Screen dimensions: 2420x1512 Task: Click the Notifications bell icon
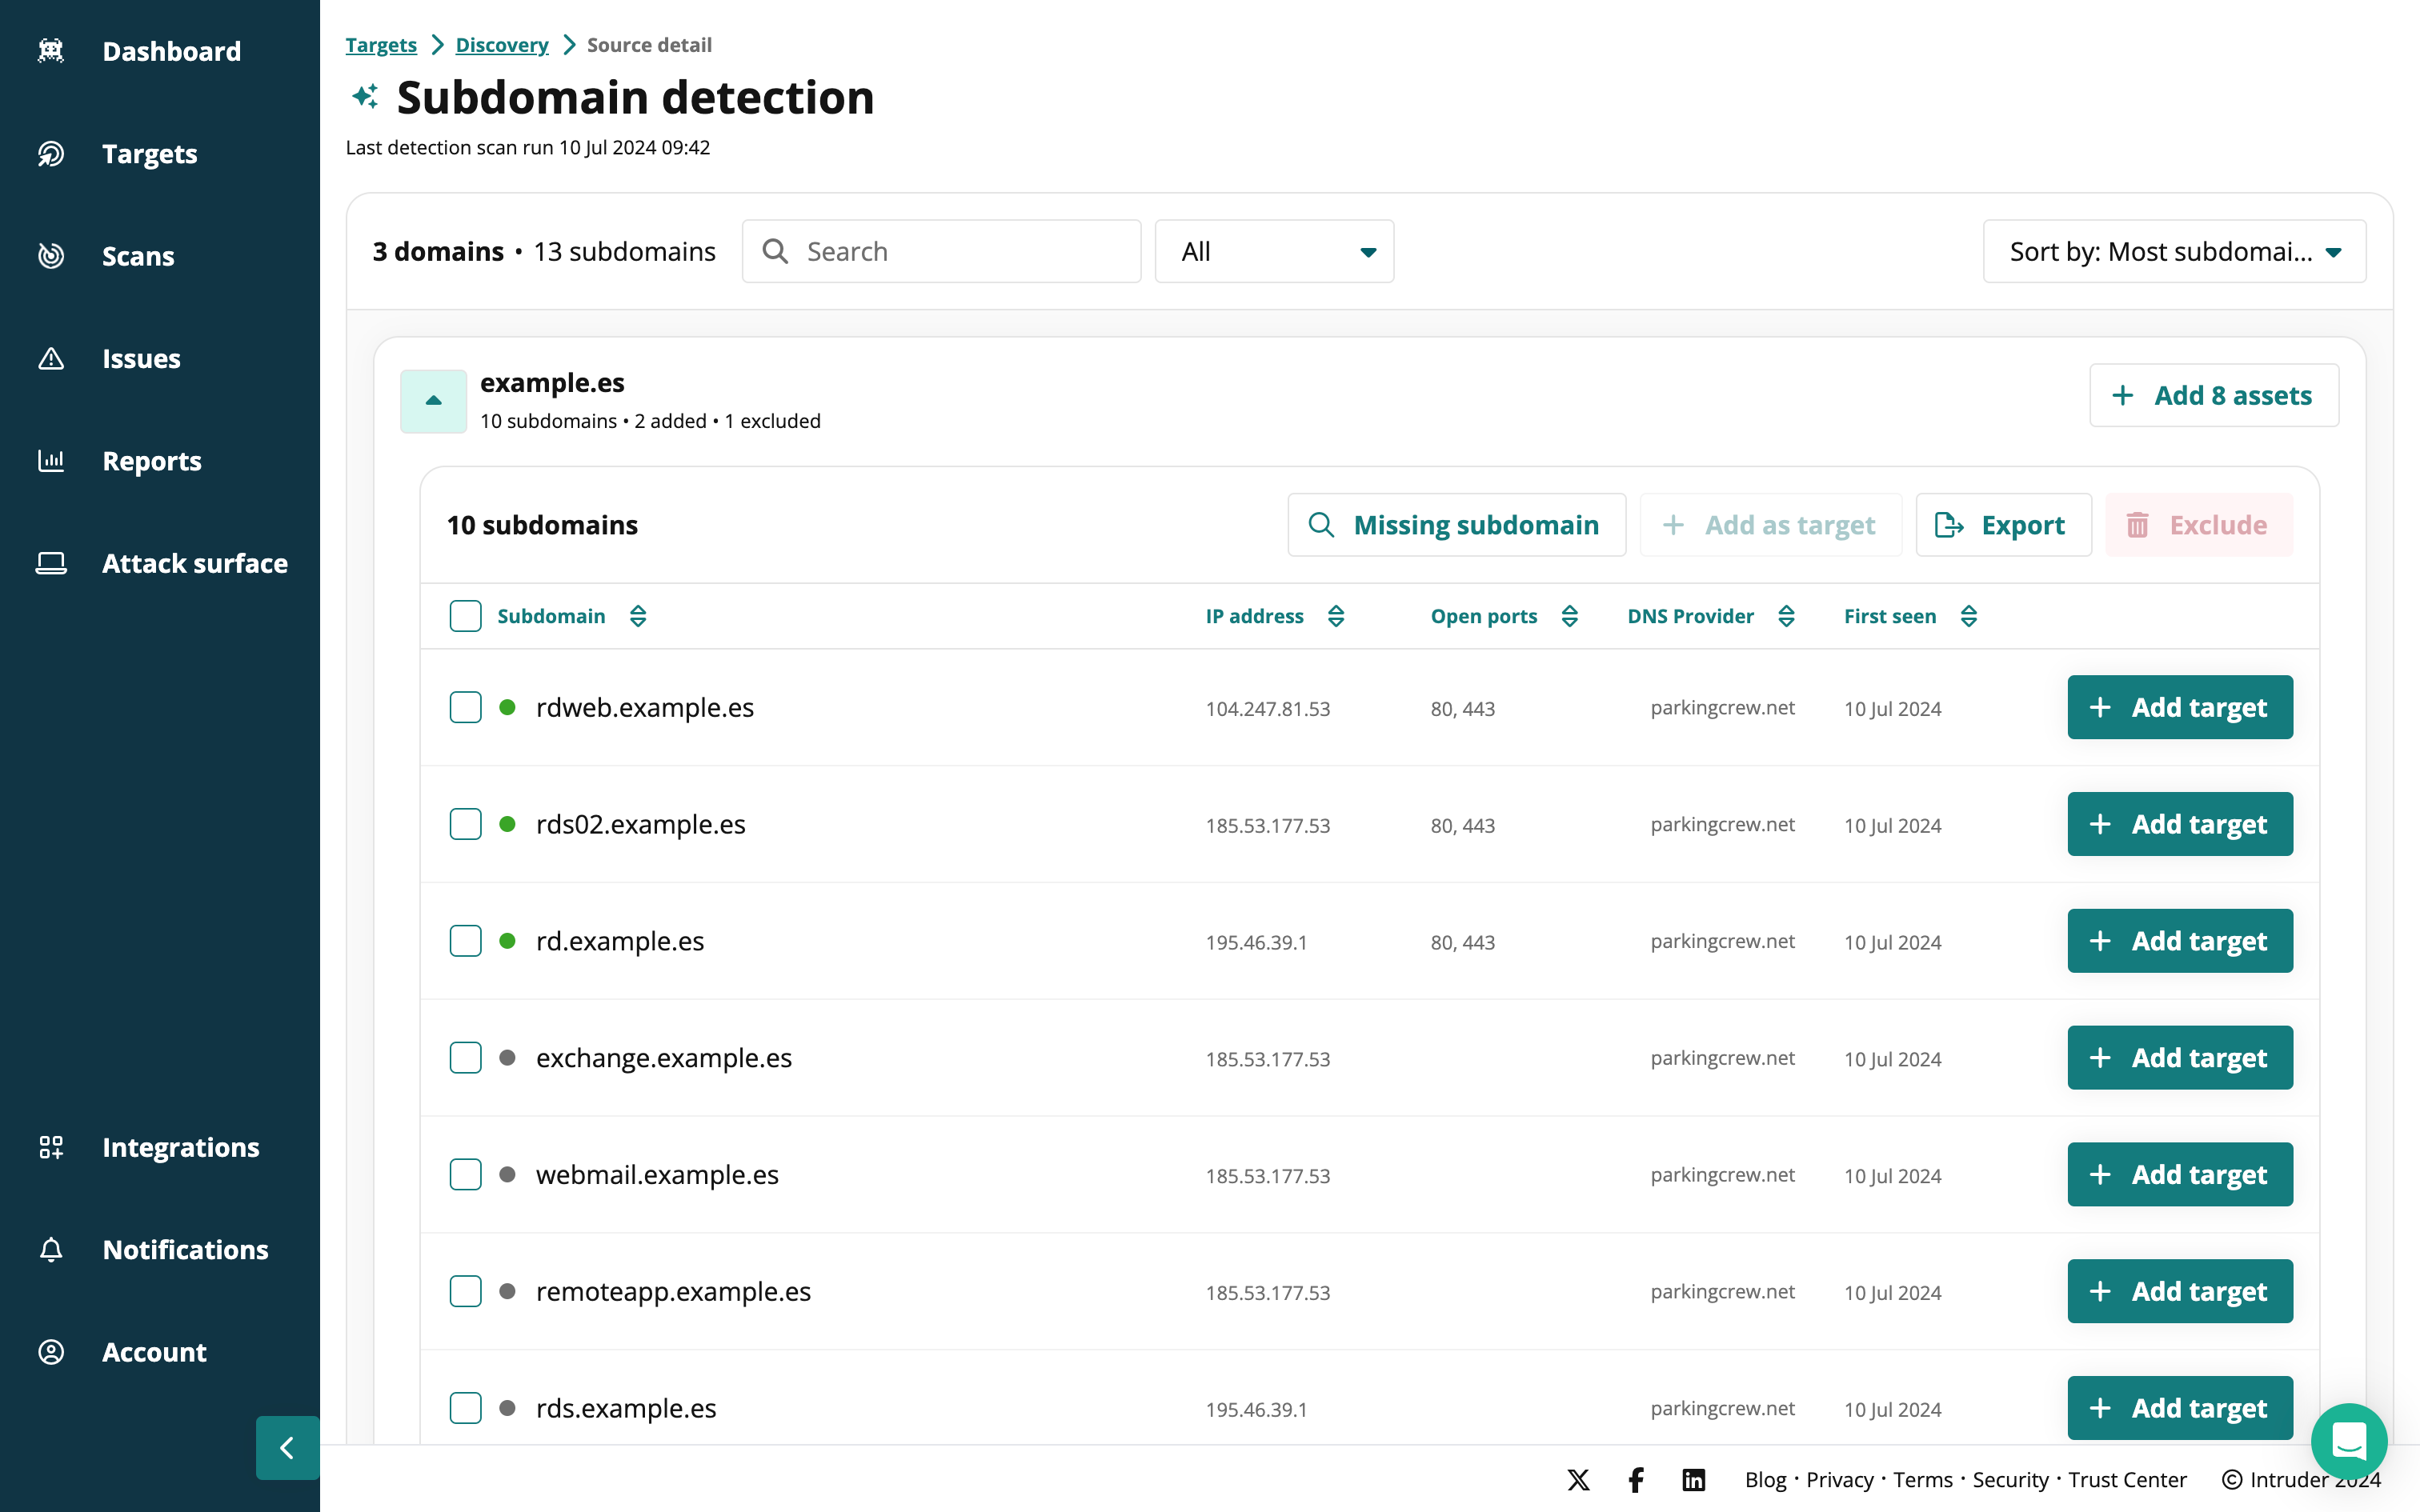[51, 1250]
